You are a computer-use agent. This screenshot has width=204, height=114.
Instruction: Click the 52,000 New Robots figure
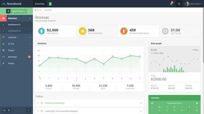[x=53, y=30]
